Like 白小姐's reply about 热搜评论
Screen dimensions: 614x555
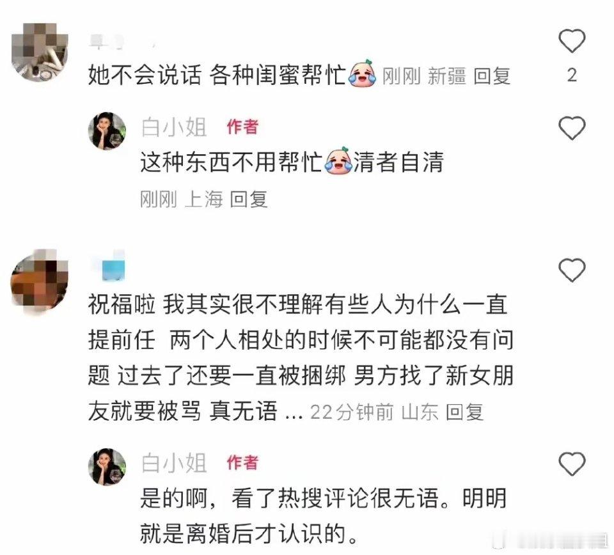(571, 464)
